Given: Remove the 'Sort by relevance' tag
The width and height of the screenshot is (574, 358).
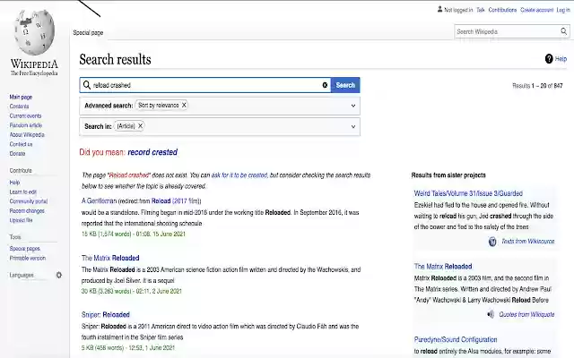Looking at the screenshot, I should [184, 105].
